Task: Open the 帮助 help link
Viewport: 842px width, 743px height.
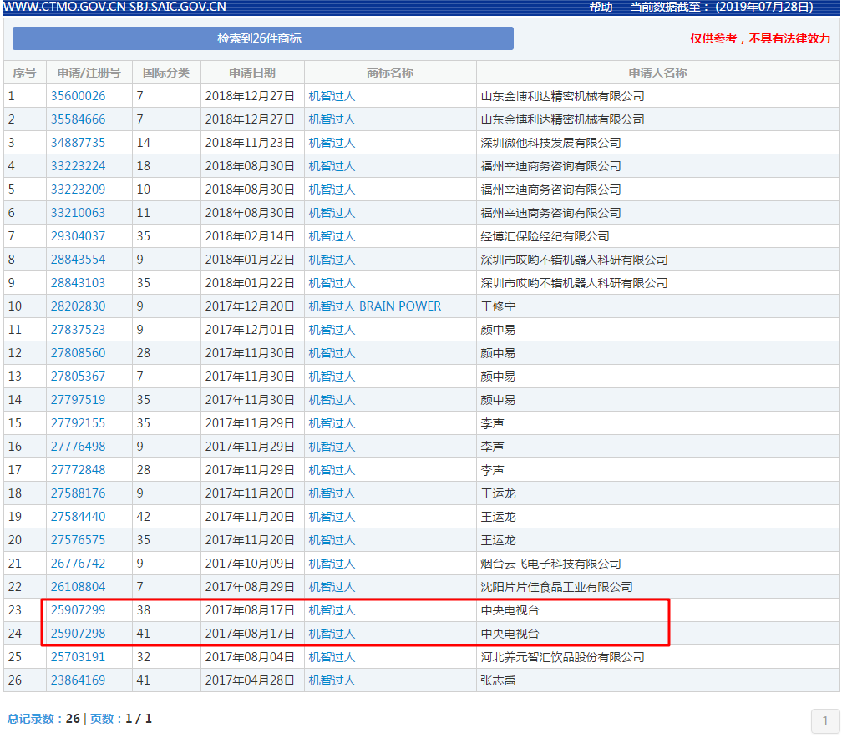Action: (601, 7)
